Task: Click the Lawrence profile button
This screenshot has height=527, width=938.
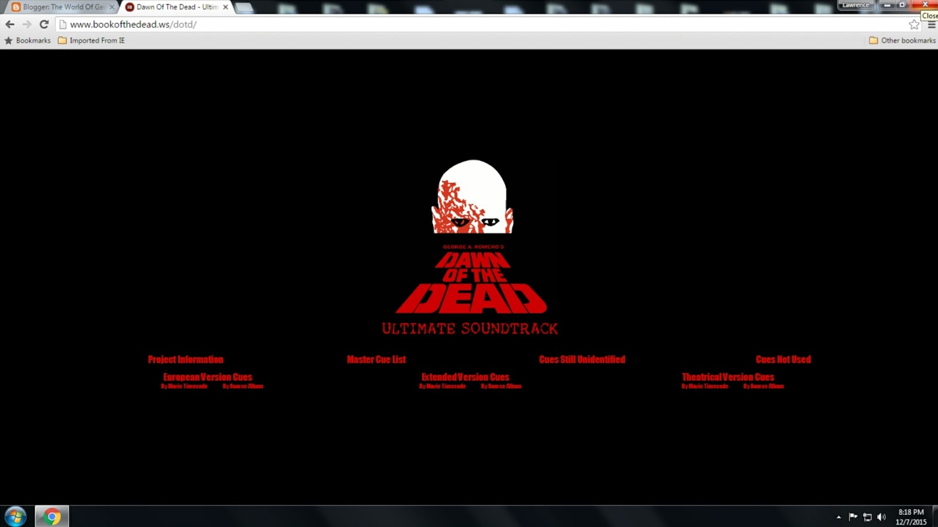Action: point(856,5)
